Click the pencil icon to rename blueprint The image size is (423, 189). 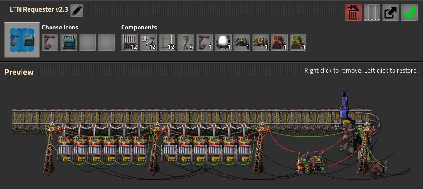click(x=77, y=10)
